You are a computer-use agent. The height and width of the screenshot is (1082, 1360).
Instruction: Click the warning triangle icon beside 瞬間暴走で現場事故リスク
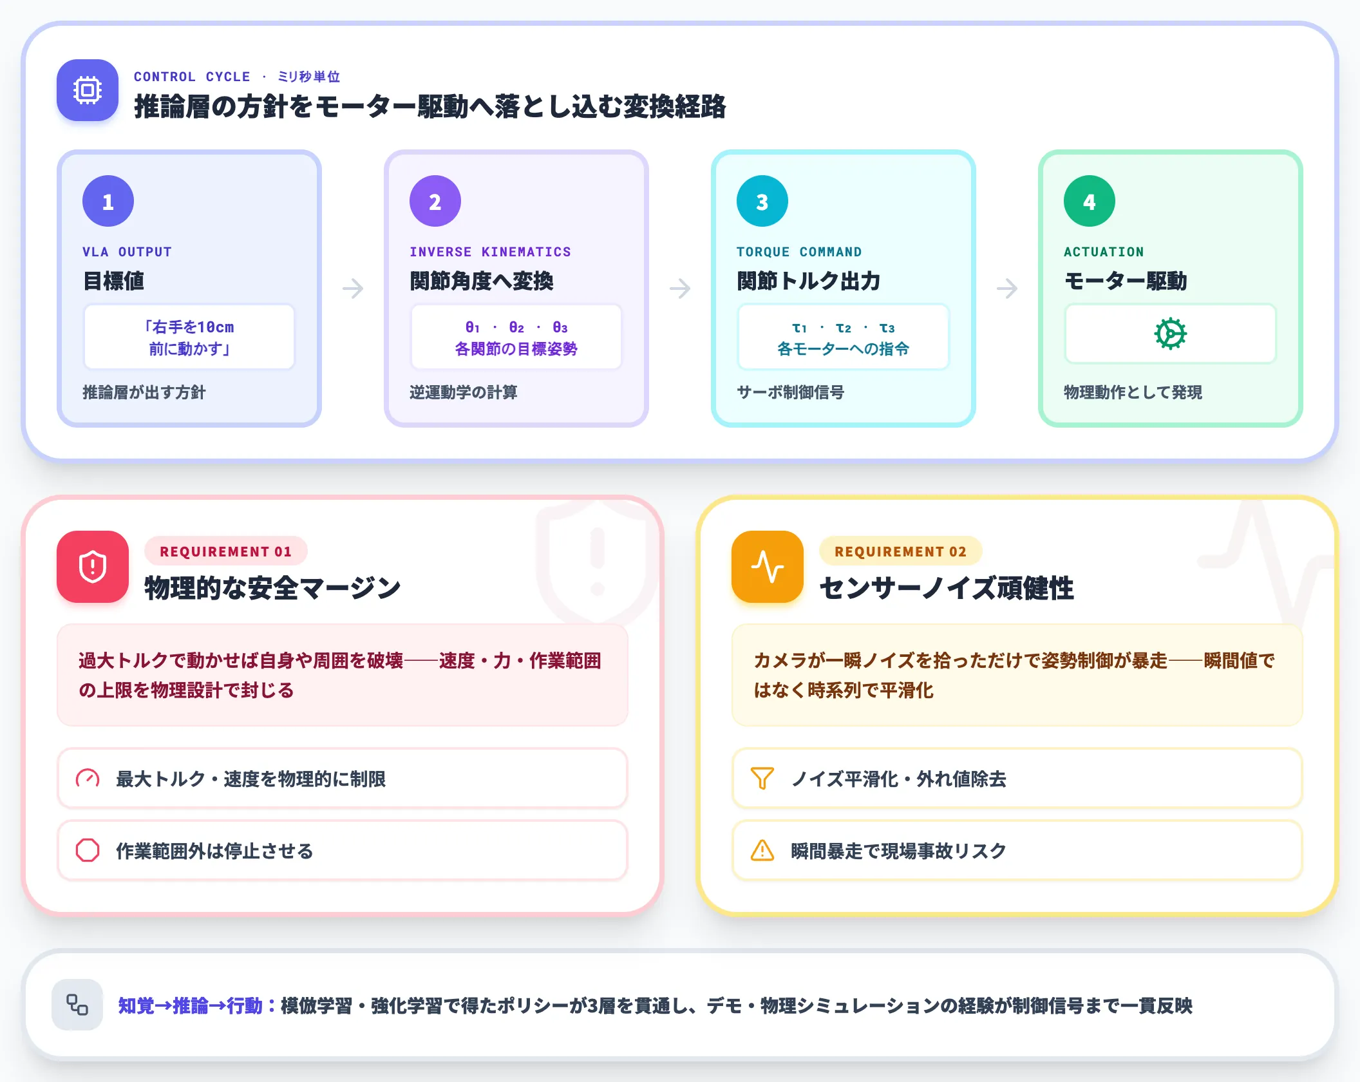pyautogui.click(x=762, y=850)
